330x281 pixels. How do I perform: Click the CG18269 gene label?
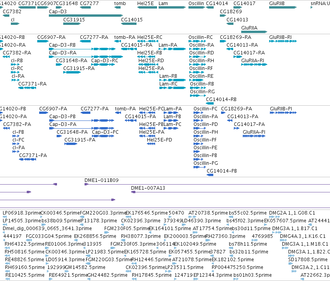[231, 12]
